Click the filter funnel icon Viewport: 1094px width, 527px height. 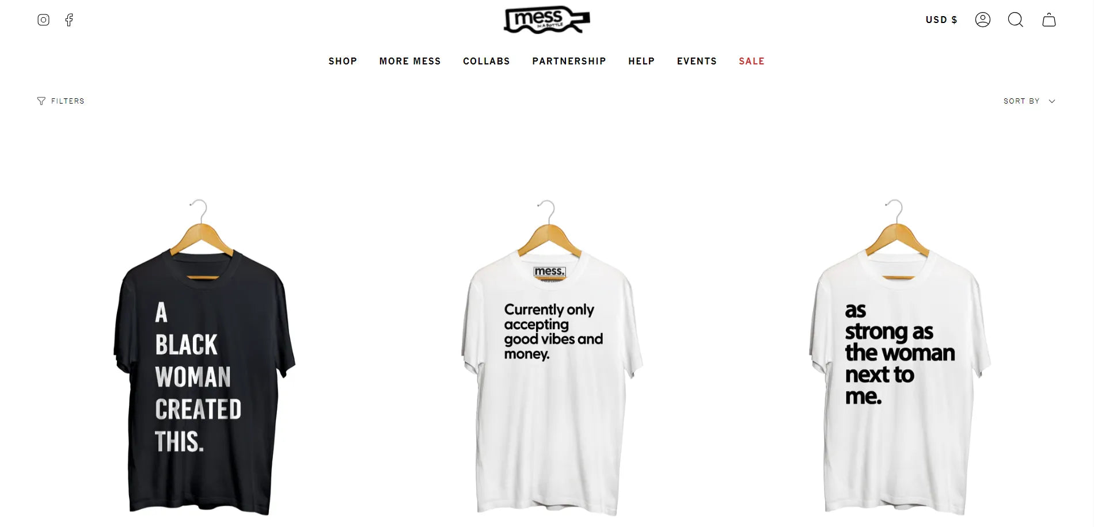tap(41, 101)
